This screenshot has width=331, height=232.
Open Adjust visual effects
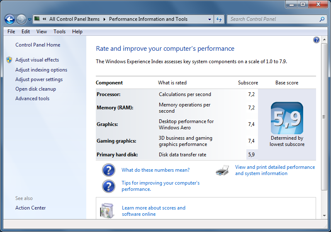click(x=37, y=60)
